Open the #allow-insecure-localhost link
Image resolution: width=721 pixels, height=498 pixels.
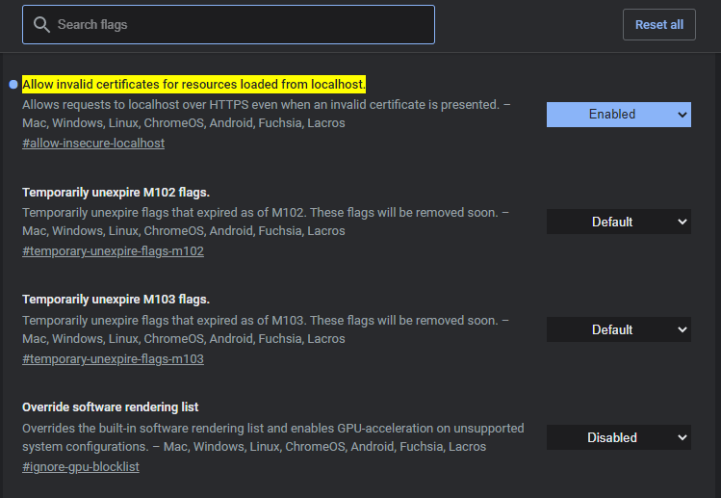coord(93,144)
